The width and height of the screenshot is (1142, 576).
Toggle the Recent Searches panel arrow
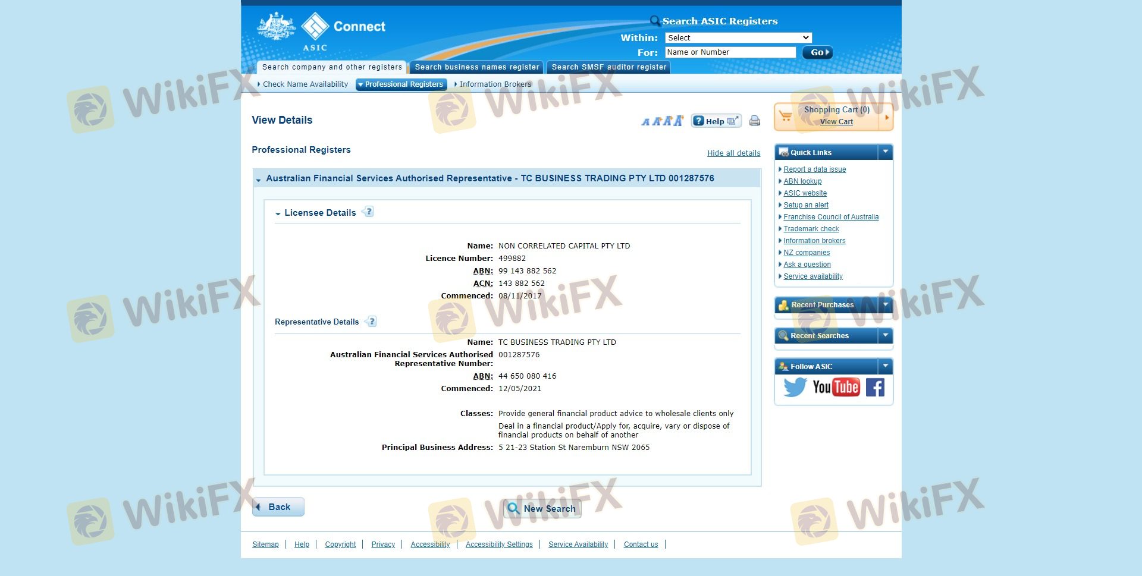[885, 336]
